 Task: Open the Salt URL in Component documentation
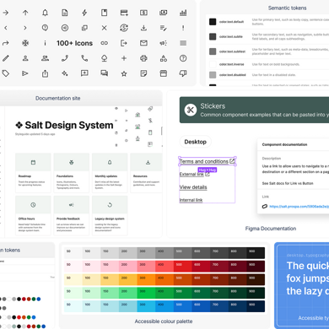[299, 207]
